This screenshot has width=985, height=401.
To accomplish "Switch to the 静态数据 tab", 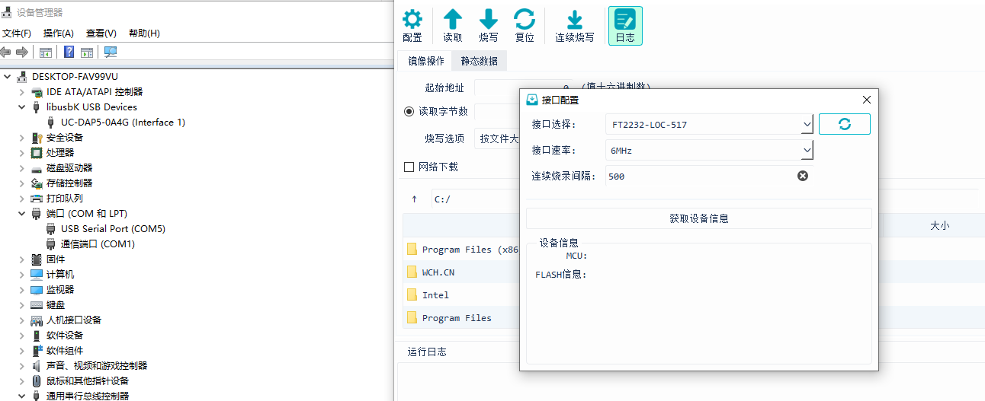I will (x=479, y=61).
